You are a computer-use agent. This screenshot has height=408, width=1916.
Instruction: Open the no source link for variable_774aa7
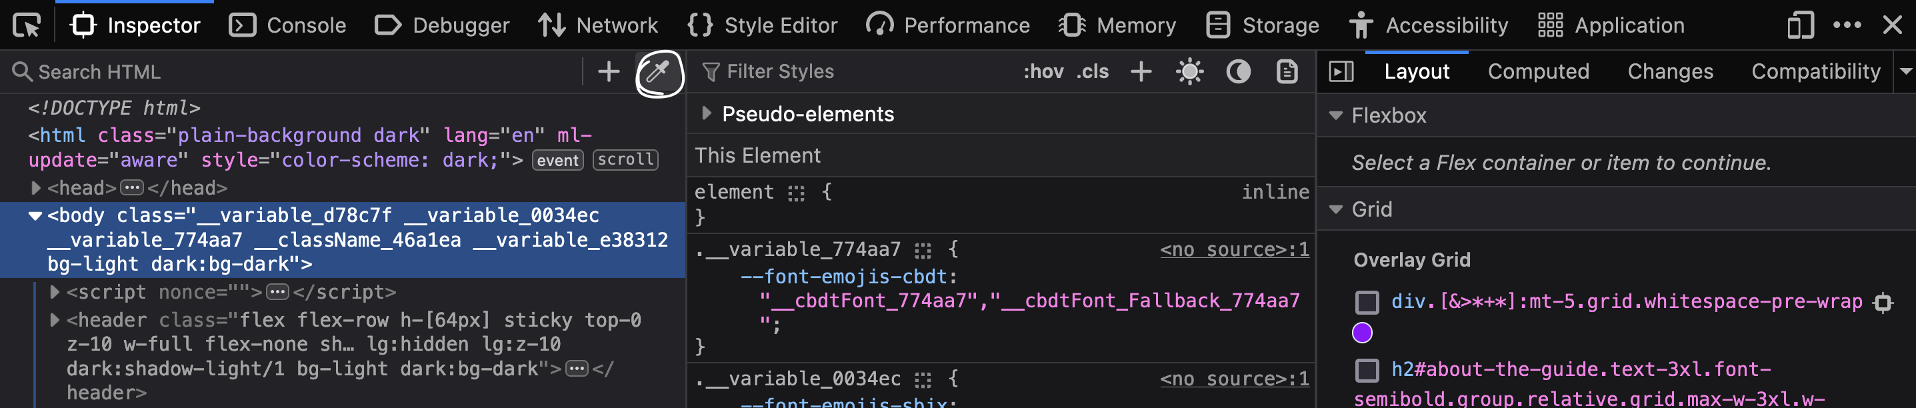[1234, 250]
